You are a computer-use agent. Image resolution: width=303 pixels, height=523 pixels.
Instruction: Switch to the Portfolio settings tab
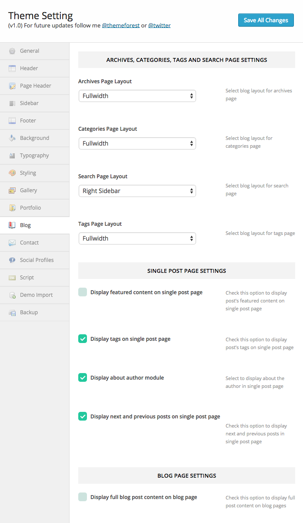[x=30, y=208]
